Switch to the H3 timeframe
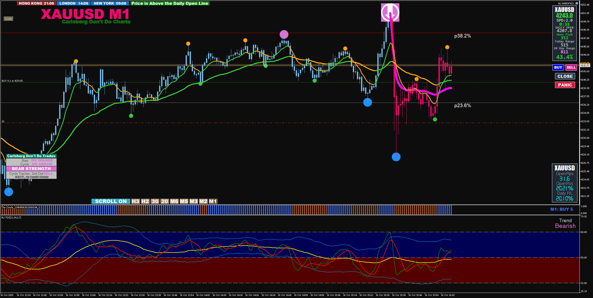 pos(135,201)
